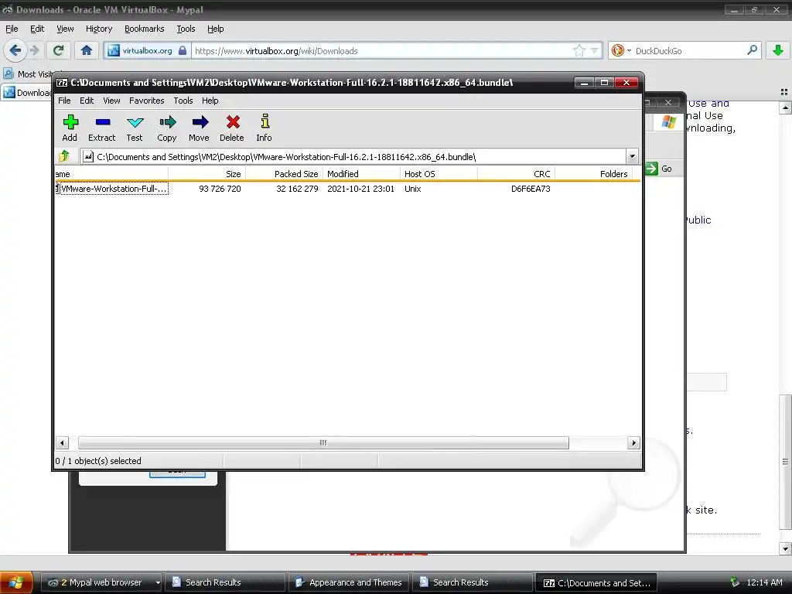Screen dimensions: 792x594
Task: Click the system tray icon beside clock
Action: pos(735,582)
